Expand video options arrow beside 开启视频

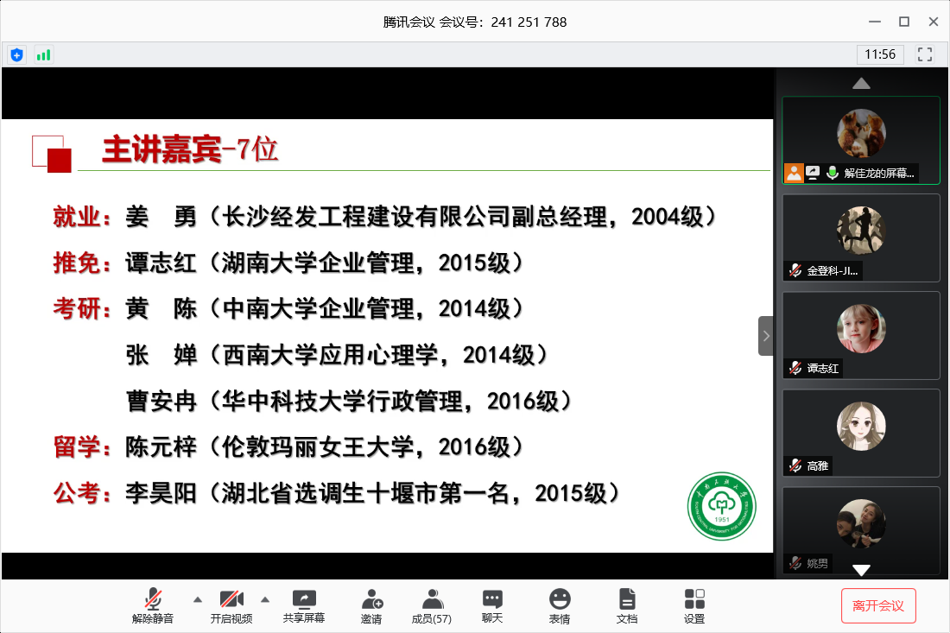[265, 599]
